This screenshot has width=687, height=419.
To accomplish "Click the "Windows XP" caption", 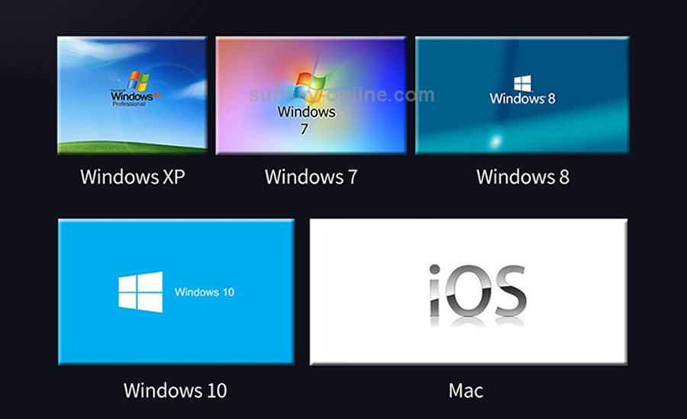I will point(133,178).
